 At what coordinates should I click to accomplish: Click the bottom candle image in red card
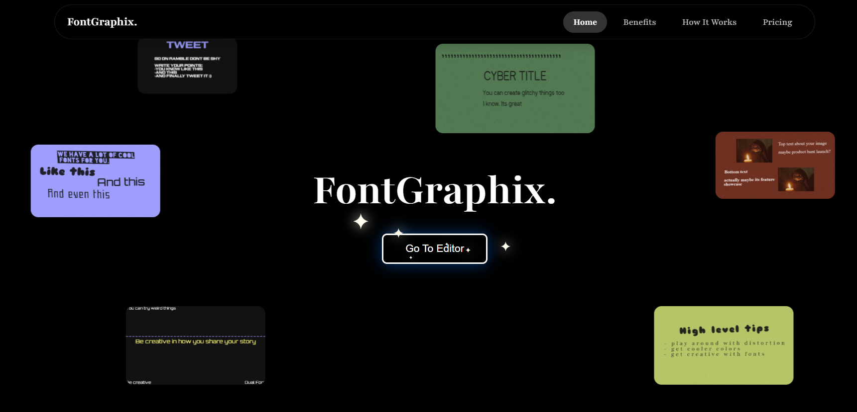coord(796,179)
